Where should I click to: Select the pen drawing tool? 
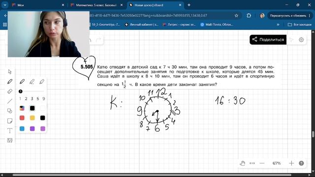pos(10,82)
